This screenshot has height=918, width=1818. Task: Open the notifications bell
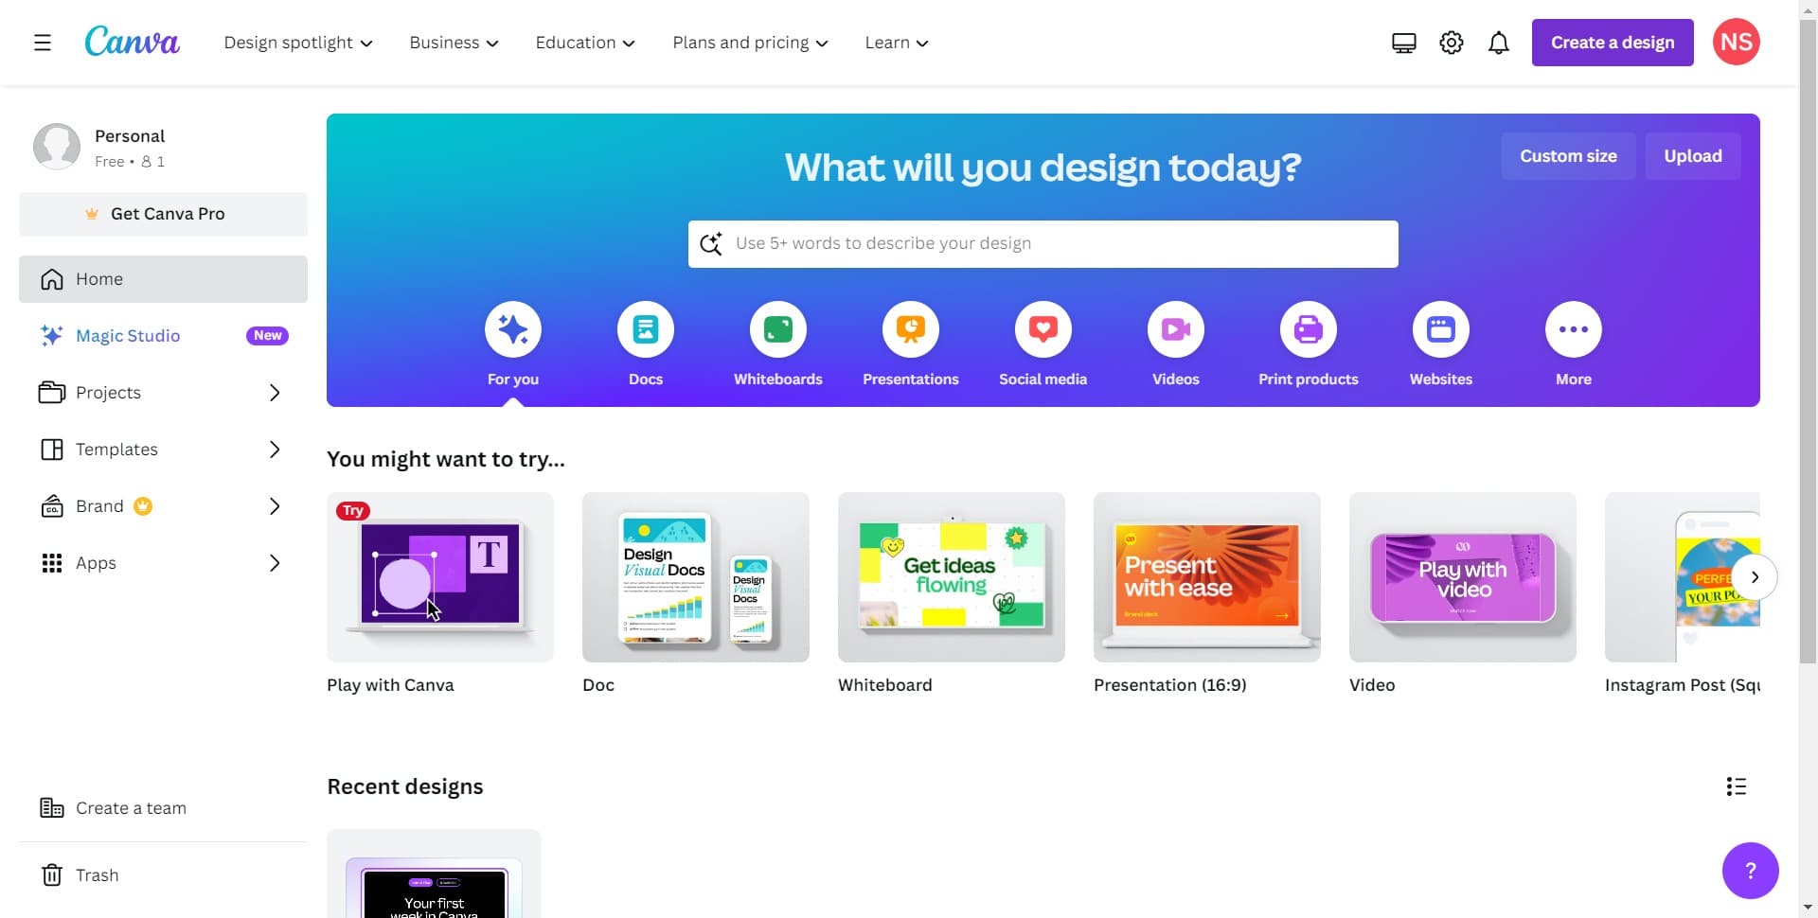pyautogui.click(x=1499, y=42)
